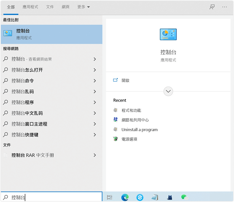Click the magnifier beside 控制台程序
The image size is (234, 202).
(6, 102)
